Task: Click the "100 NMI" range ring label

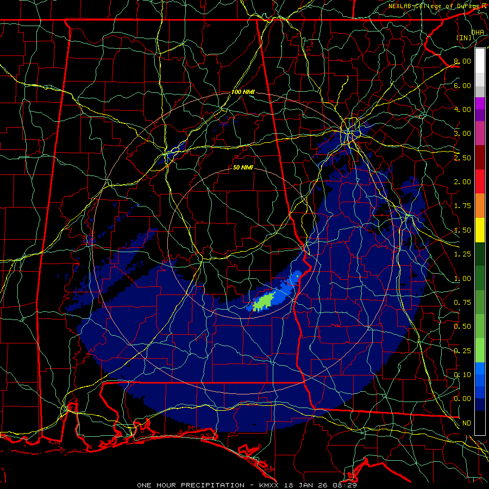Action: coord(243,92)
